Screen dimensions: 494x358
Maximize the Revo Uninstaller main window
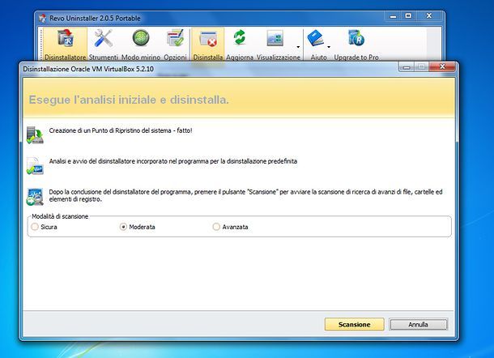(x=408, y=15)
